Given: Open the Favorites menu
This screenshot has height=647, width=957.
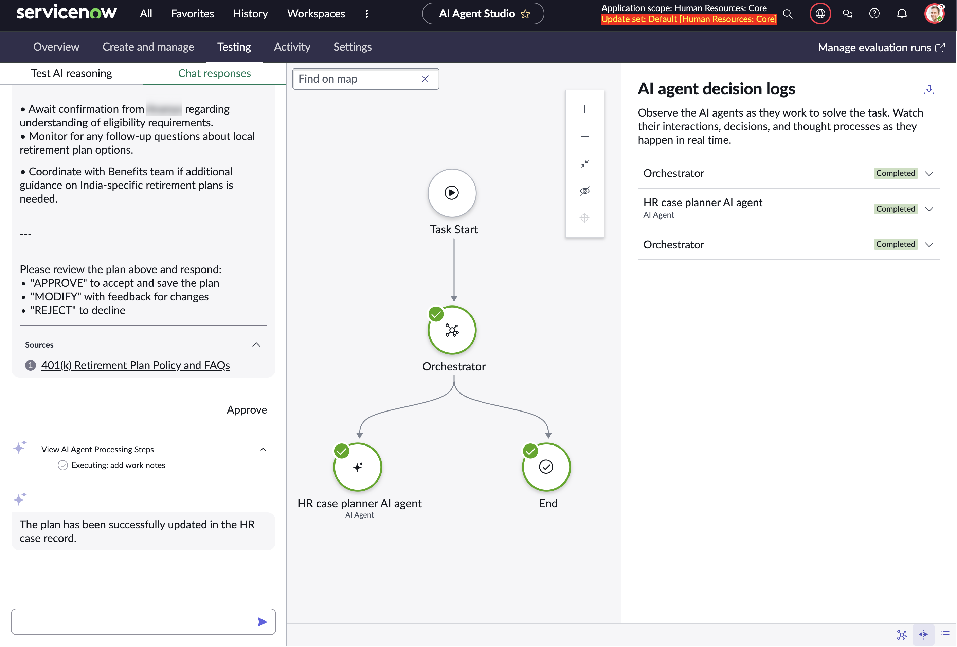Looking at the screenshot, I should [192, 14].
